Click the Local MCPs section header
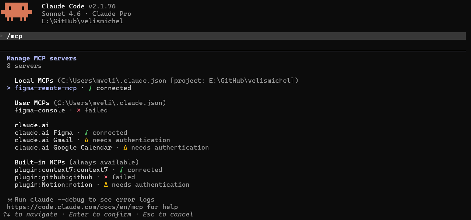This screenshot has height=220, width=471. 34,81
